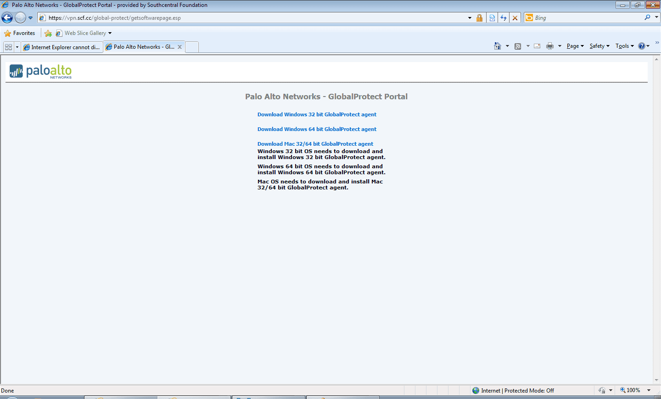Restore down the browser window
The image size is (661, 399).
pos(638,5)
